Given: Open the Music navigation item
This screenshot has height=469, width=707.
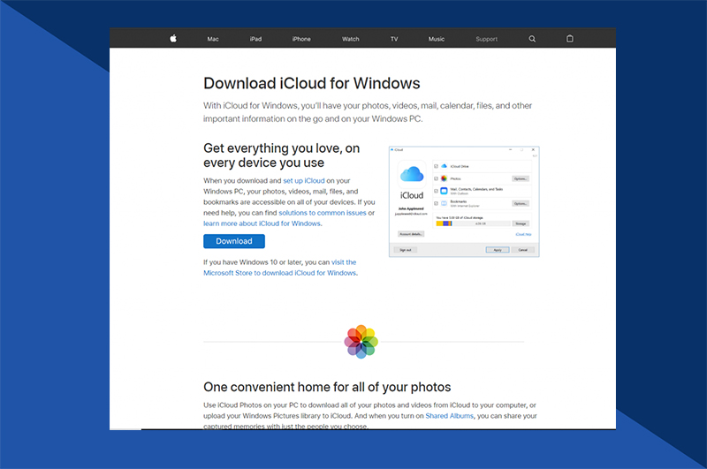Looking at the screenshot, I should pos(436,39).
